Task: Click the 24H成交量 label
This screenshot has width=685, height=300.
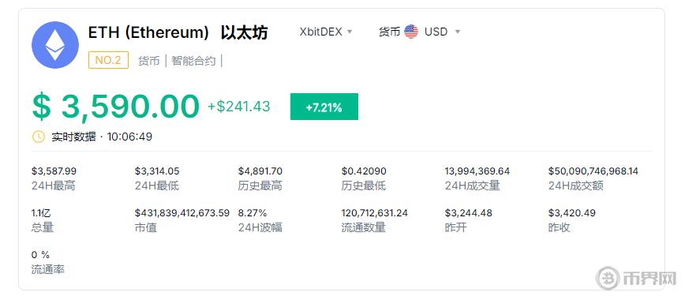Action: pos(472,186)
